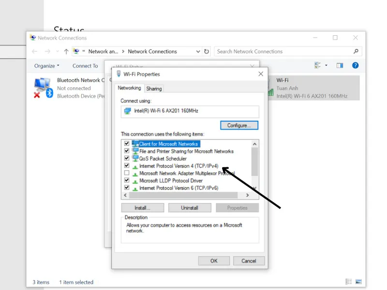Switch to large icons view in status bar
This screenshot has height=290, width=387.
click(x=358, y=282)
